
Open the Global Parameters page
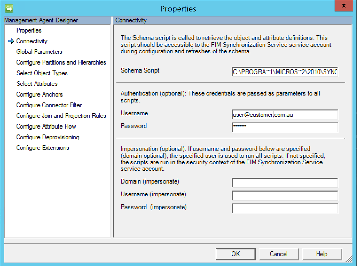click(39, 52)
